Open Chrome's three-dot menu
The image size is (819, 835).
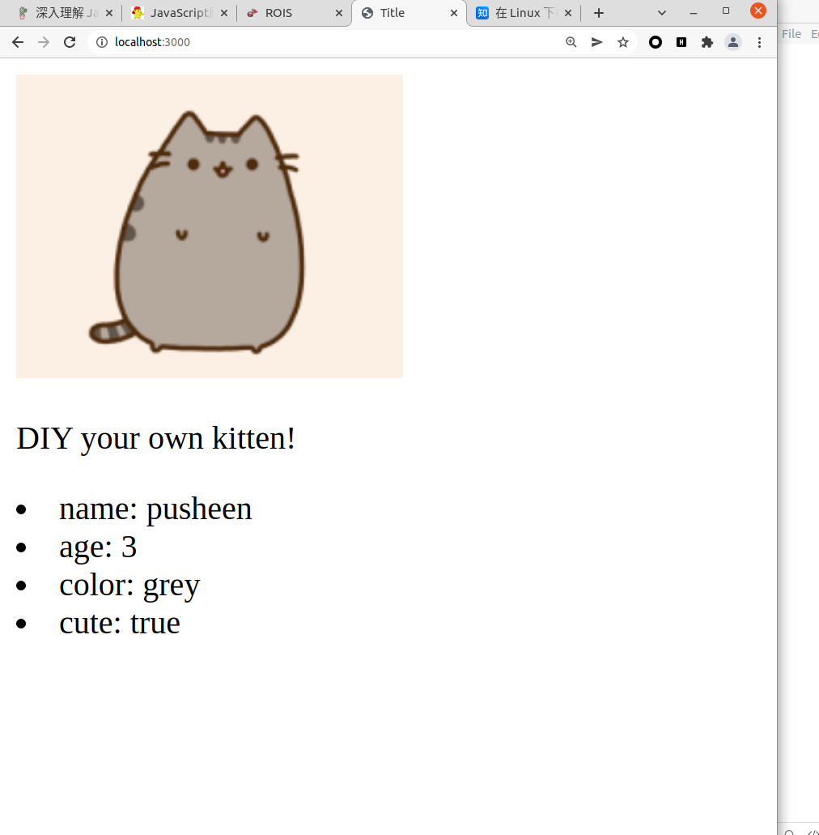tap(759, 42)
